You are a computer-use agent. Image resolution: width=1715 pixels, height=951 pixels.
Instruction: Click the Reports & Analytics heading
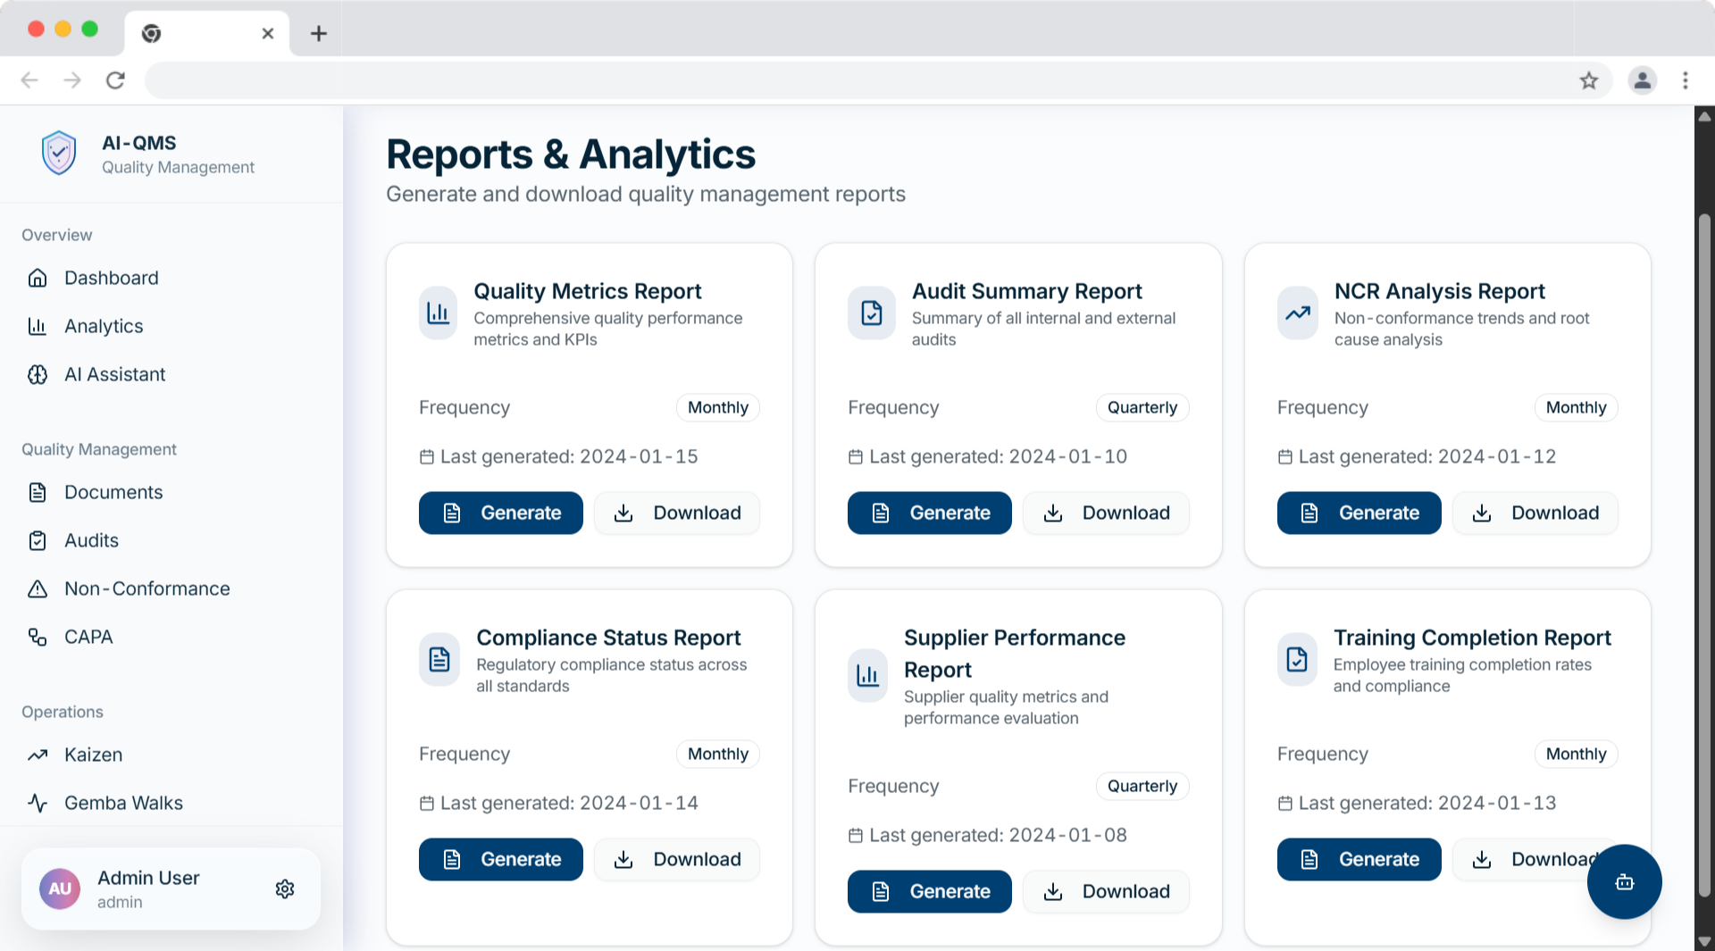pos(571,154)
